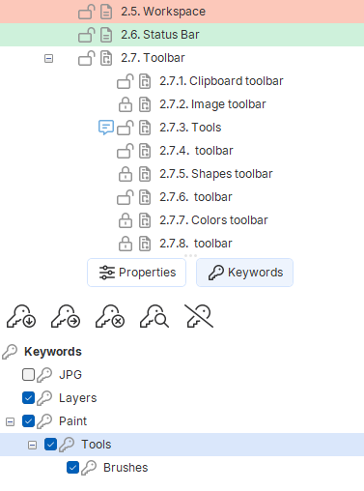Click the document icon of 2.6. Status Bar

point(106,35)
